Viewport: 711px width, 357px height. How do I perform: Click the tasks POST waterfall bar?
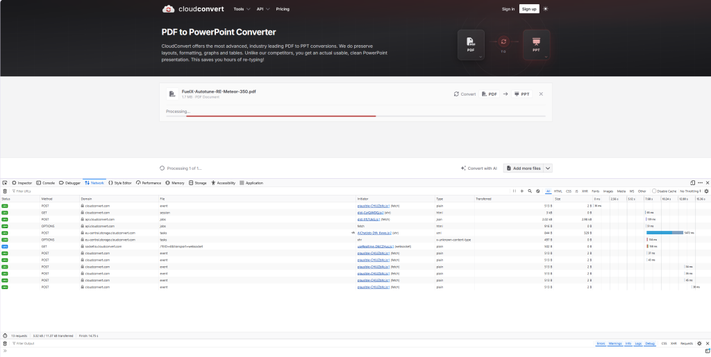coord(664,233)
